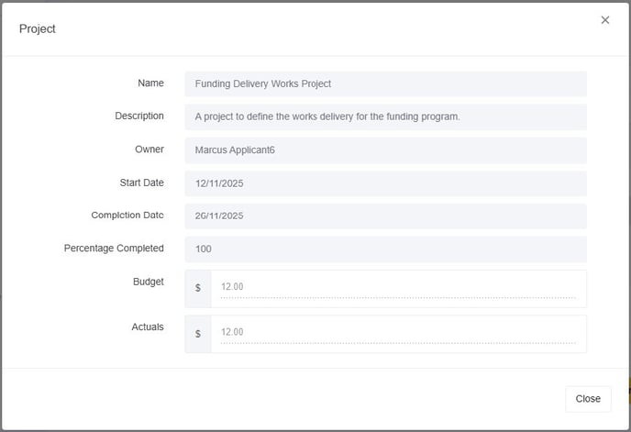Image resolution: width=631 pixels, height=432 pixels.
Task: Focus the Owner field showing Marcus Applicant6
Action: coord(385,150)
